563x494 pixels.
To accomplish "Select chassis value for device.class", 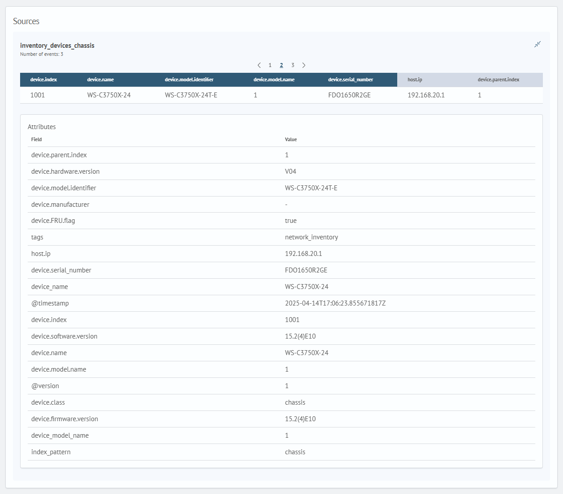I will [x=295, y=402].
